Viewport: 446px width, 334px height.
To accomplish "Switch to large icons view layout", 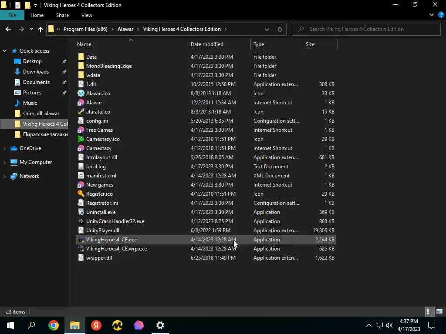I will [x=439, y=311].
